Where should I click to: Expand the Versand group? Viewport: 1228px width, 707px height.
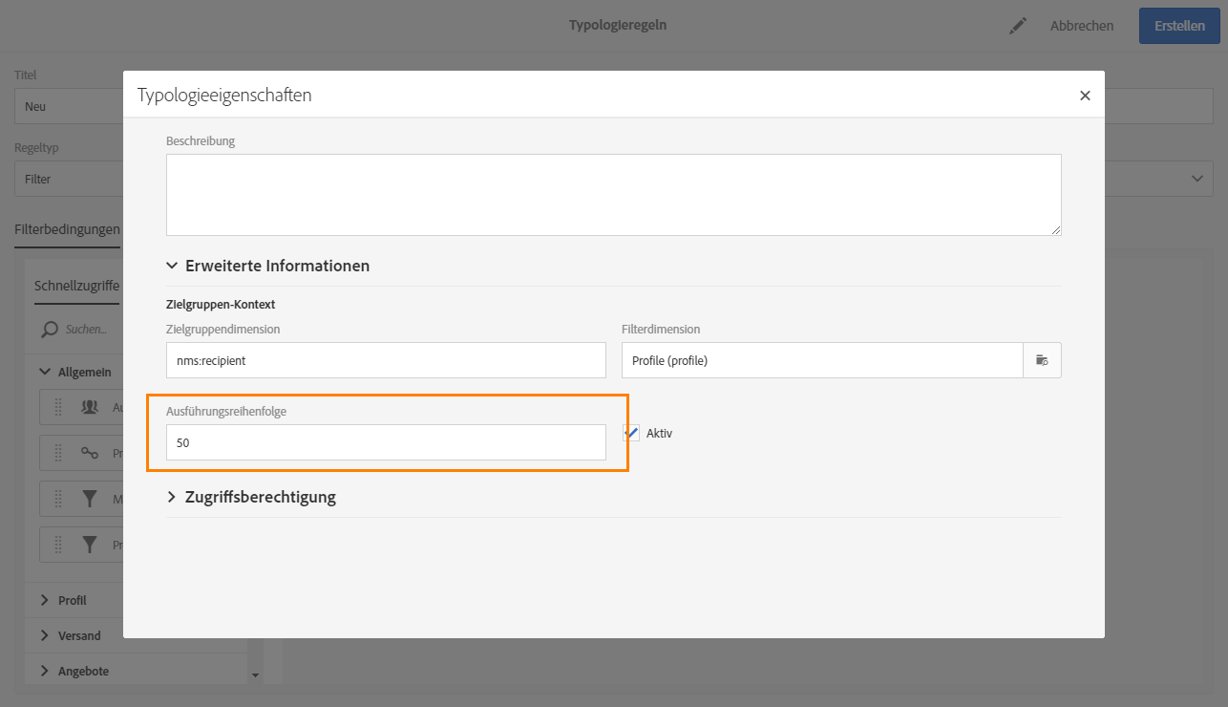(x=44, y=635)
